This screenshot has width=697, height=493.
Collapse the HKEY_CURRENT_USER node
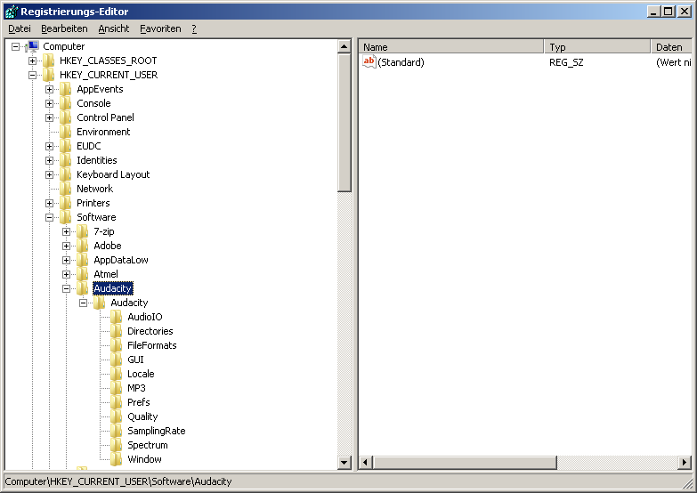click(x=32, y=75)
